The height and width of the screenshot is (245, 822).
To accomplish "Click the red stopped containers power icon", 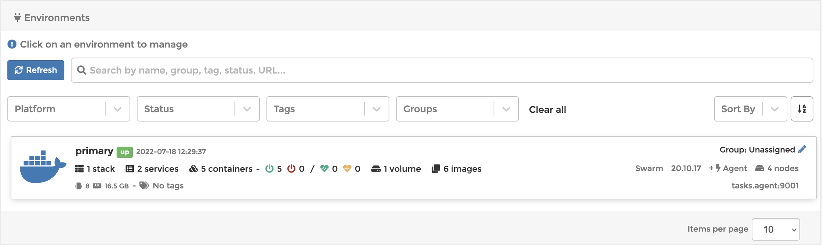I will point(291,169).
